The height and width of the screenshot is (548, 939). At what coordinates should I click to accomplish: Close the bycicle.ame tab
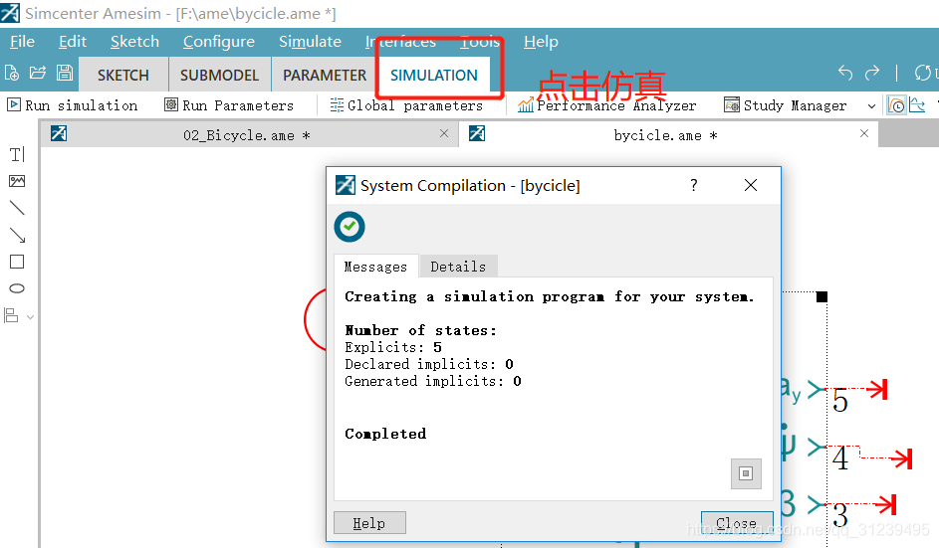pyautogui.click(x=864, y=133)
